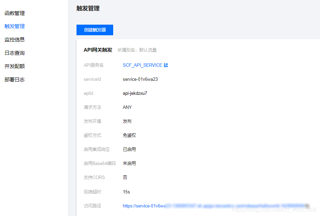Click external-link icon beside SCF_API_SERVICE
The height and width of the screenshot is (216, 320).
(x=166, y=65)
